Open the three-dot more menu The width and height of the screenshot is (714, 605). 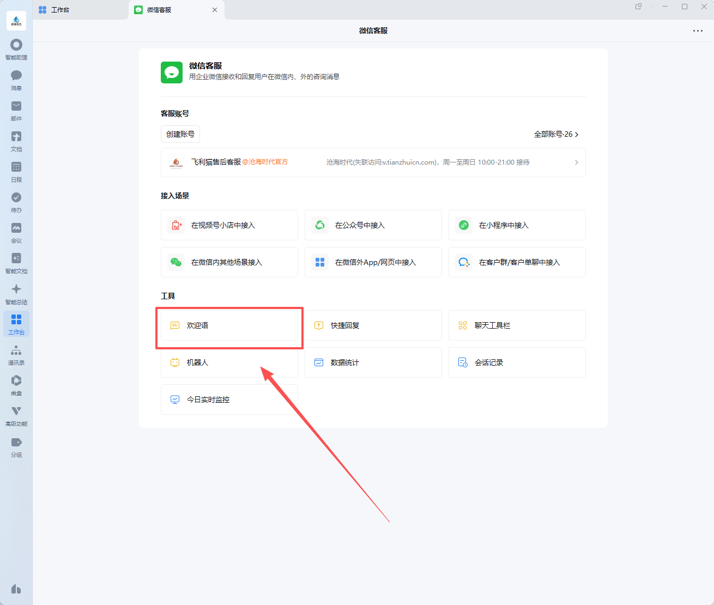698,31
